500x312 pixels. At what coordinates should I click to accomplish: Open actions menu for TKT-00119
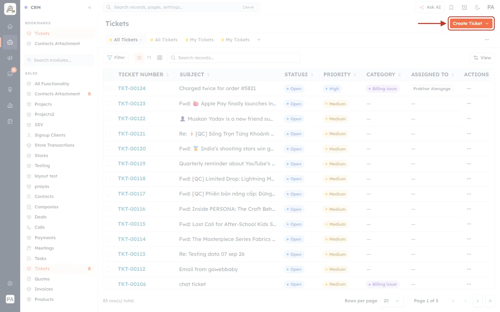pyautogui.click(x=469, y=164)
